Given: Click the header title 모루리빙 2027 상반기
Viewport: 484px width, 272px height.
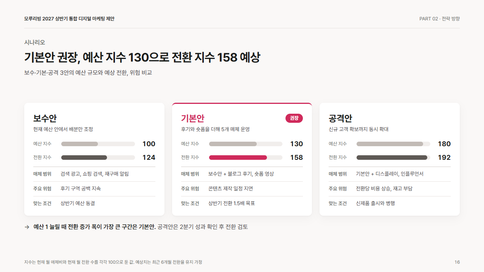Looking at the screenshot, I should pos(69,19).
